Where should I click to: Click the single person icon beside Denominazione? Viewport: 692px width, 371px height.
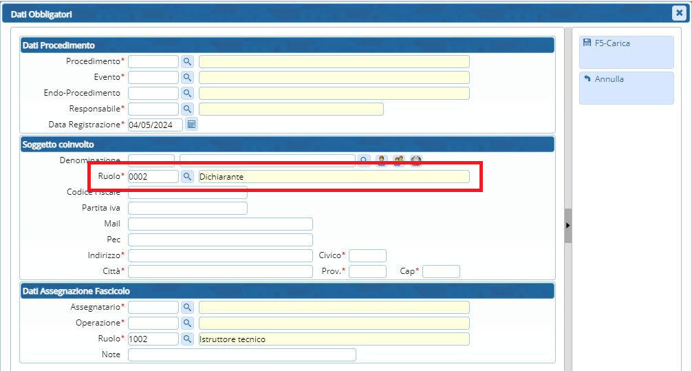pyautogui.click(x=381, y=160)
